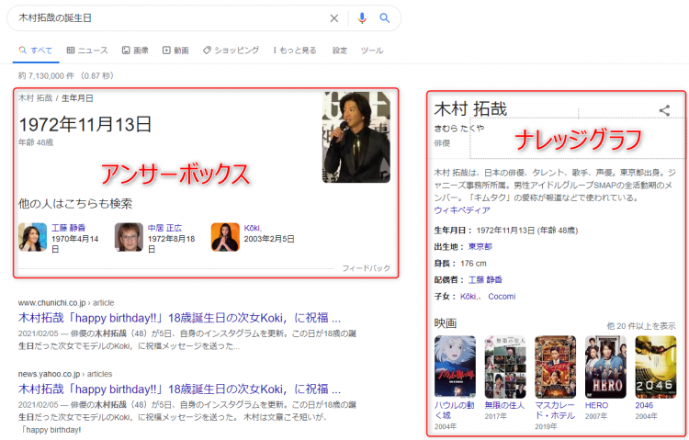Open the 中居 正広 related search link
The width and height of the screenshot is (689, 440).
click(x=164, y=228)
